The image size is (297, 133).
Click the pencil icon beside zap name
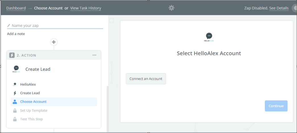pos(9,25)
